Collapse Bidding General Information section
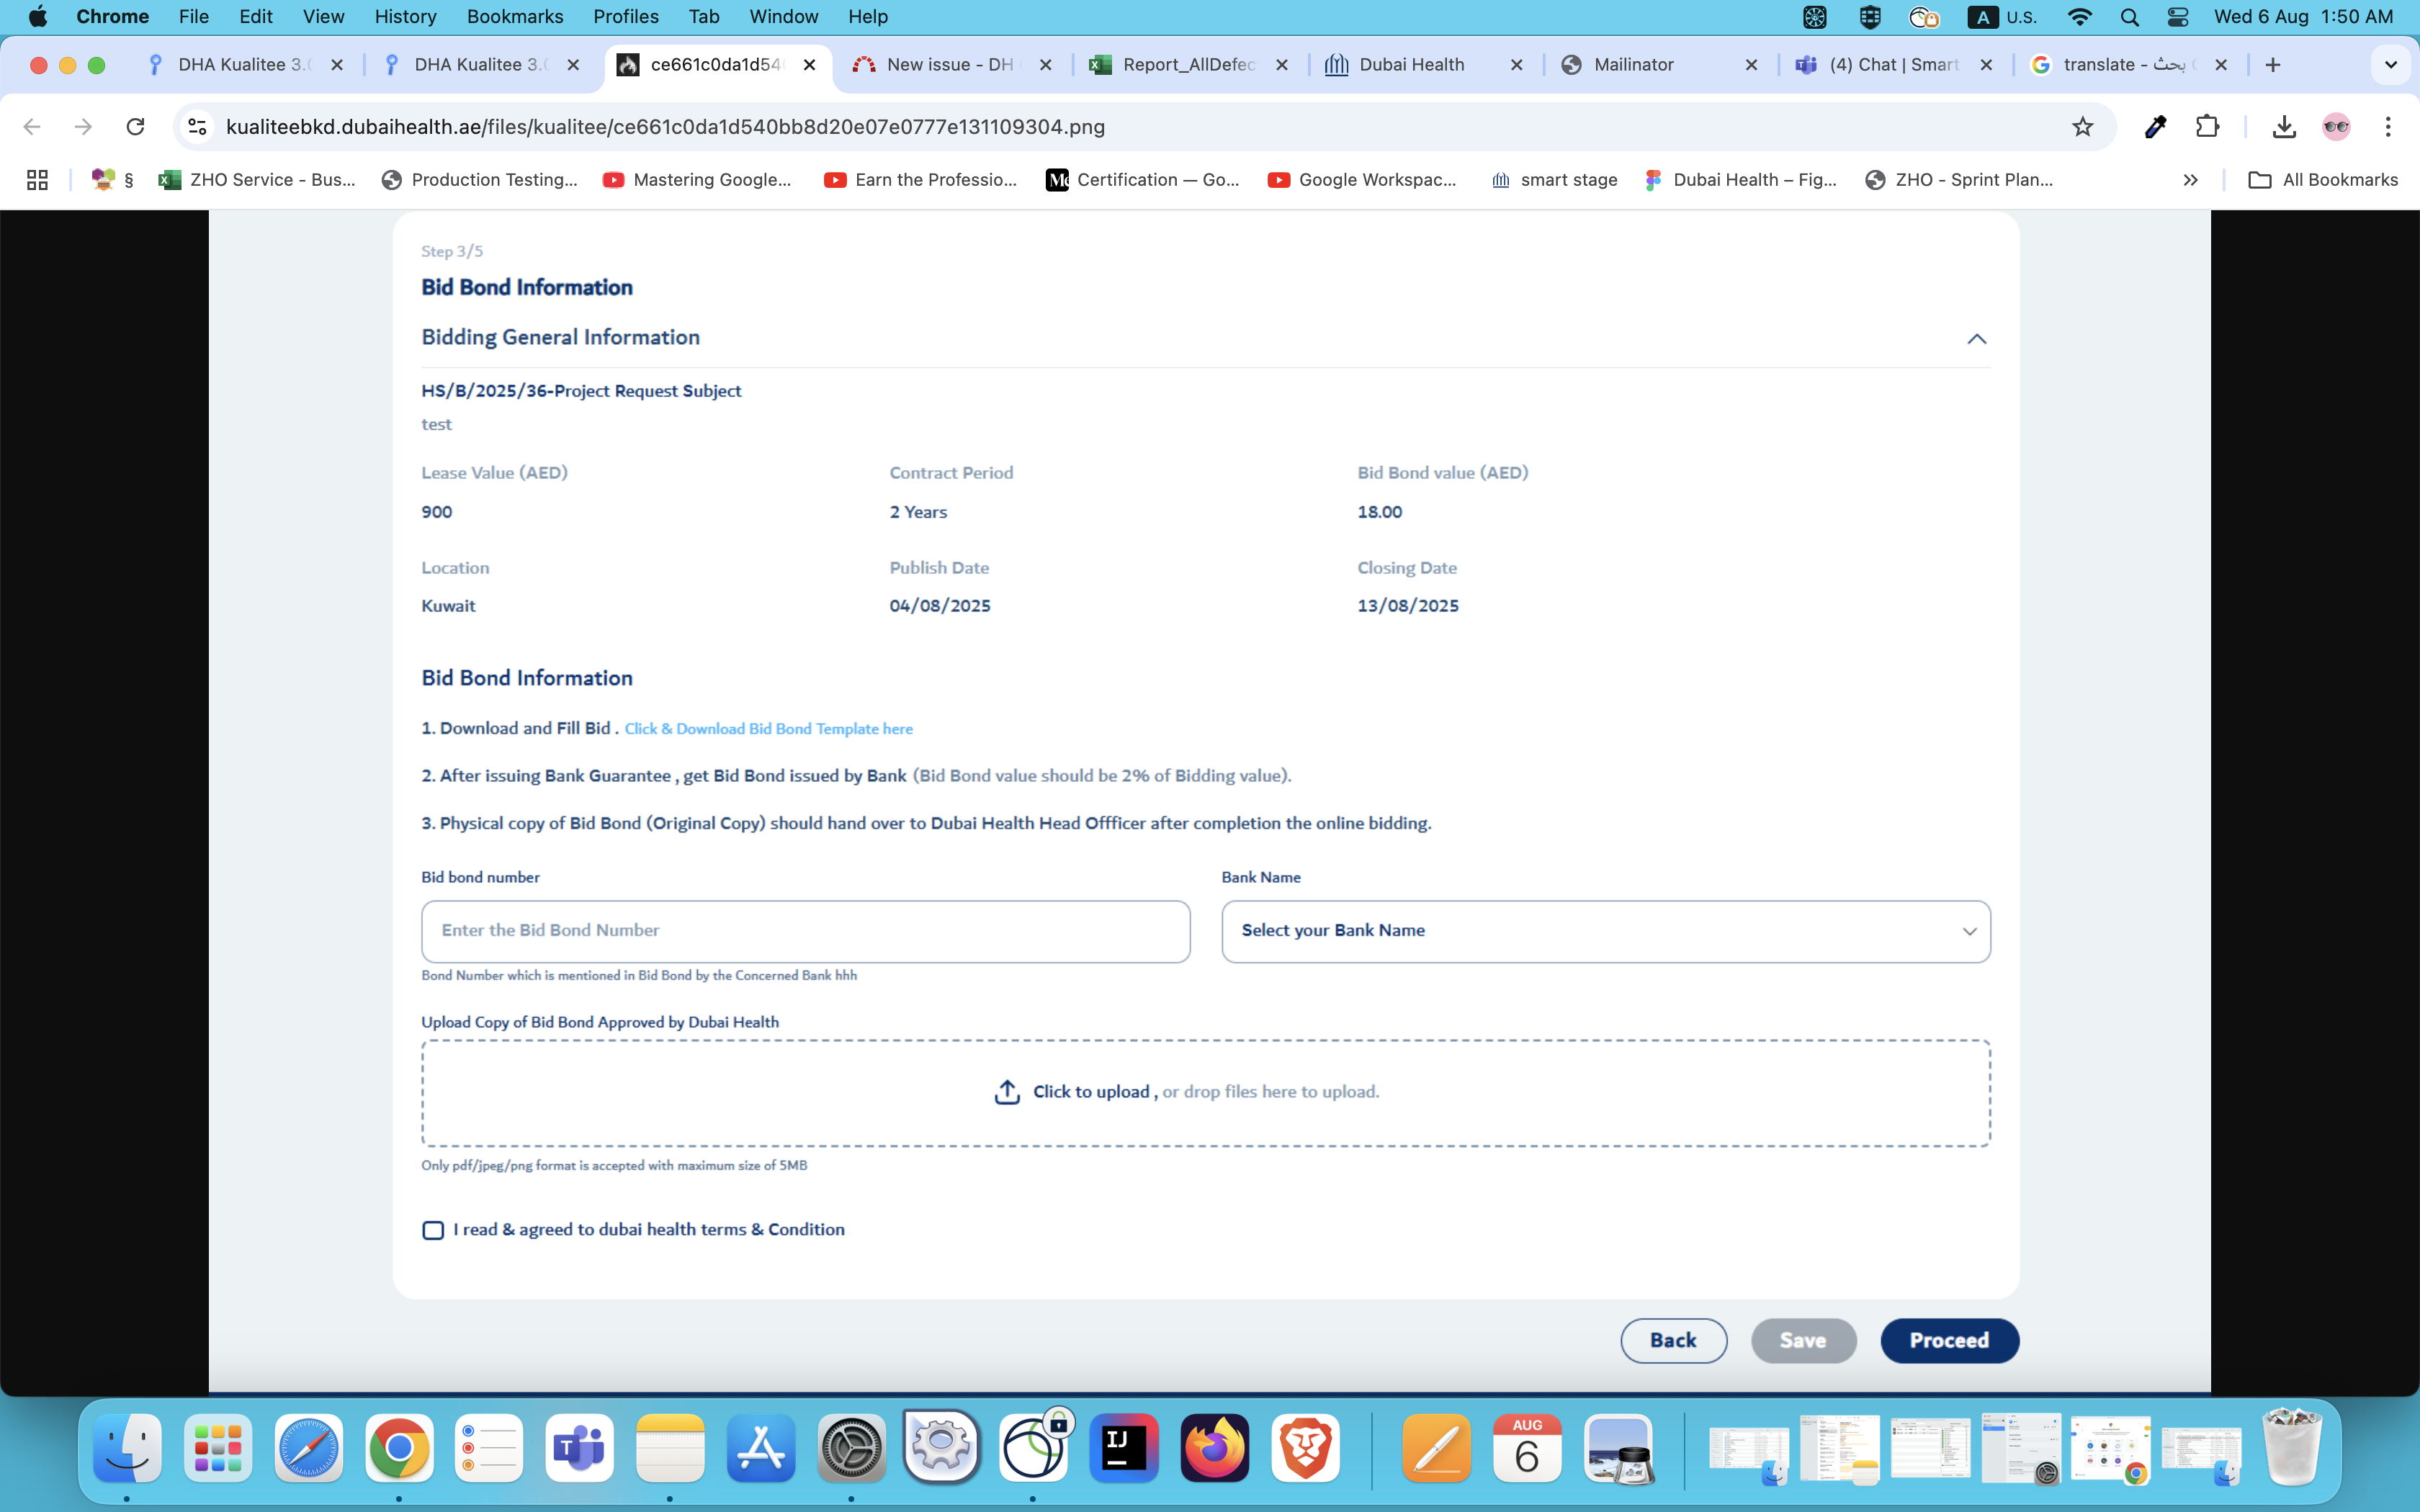Image resolution: width=2420 pixels, height=1512 pixels. pyautogui.click(x=1976, y=339)
